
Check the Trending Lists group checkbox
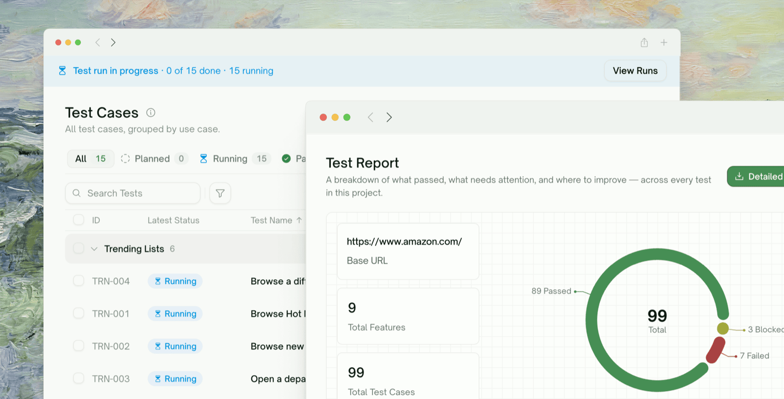point(78,248)
